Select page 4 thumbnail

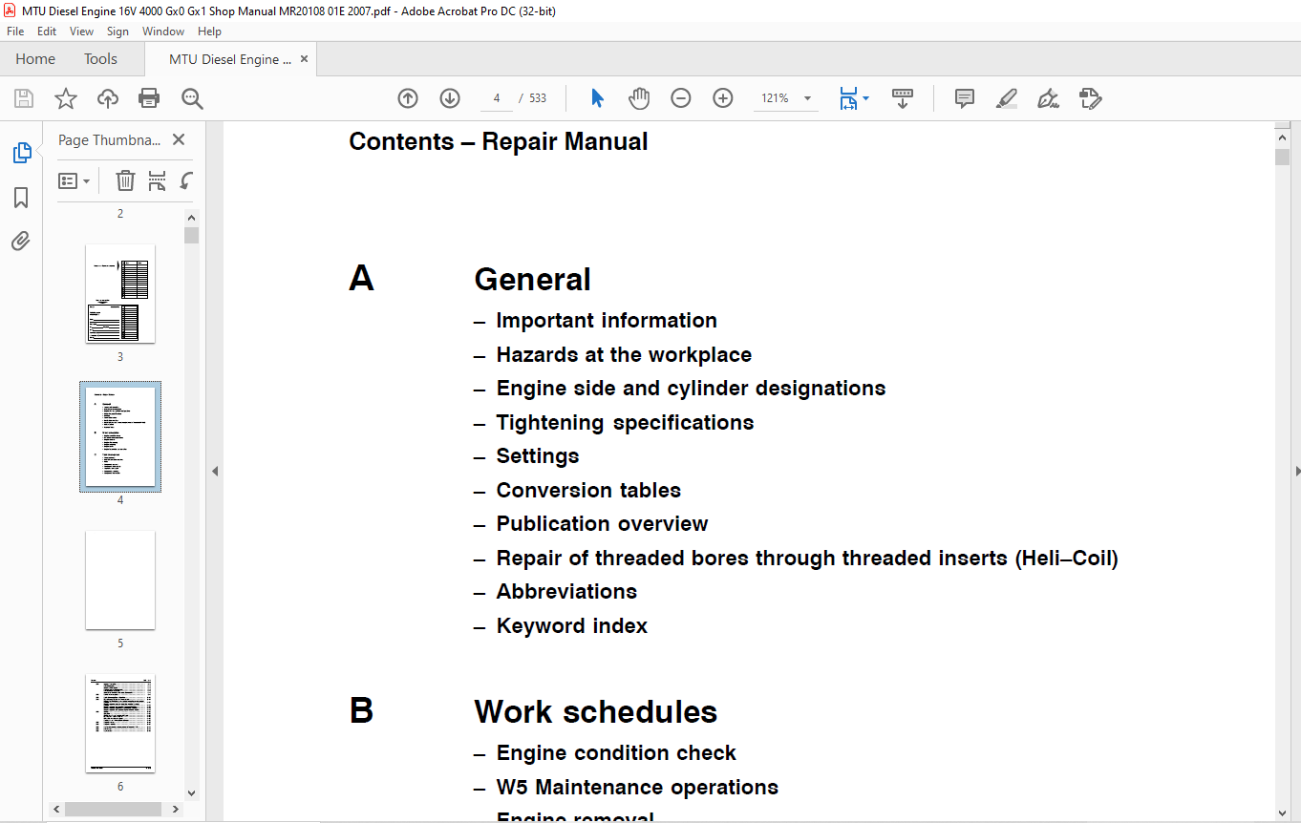[x=120, y=437]
